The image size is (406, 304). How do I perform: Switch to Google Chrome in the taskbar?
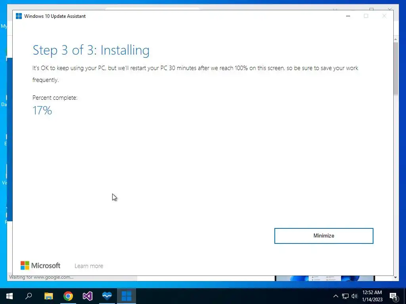[68, 296]
